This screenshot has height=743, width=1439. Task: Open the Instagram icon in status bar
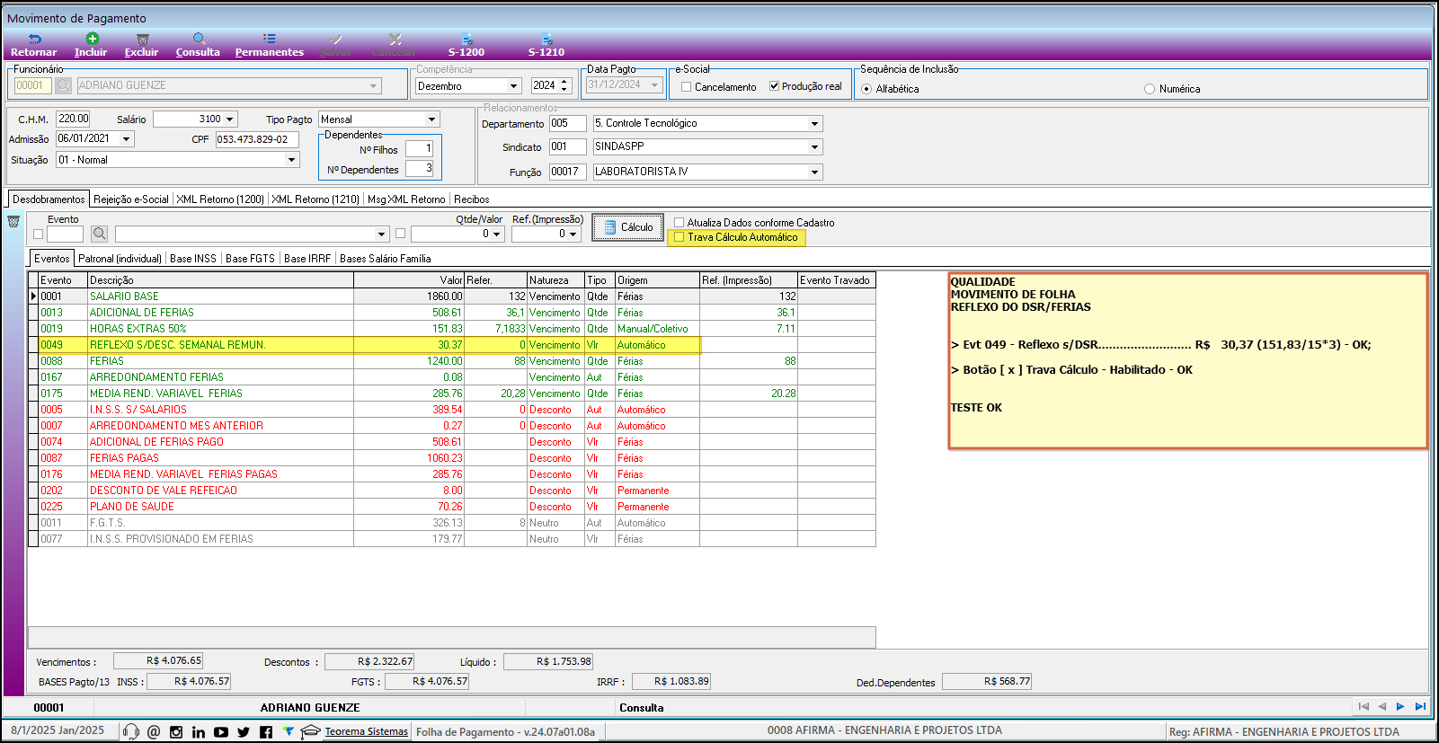point(176,731)
